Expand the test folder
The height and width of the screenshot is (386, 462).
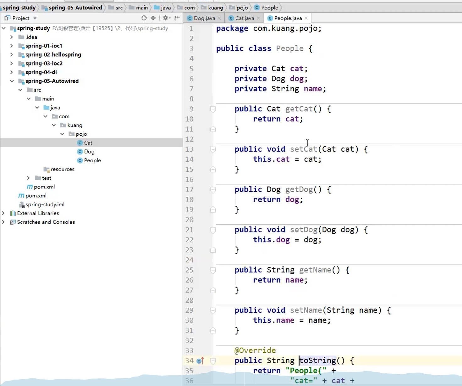(28, 178)
